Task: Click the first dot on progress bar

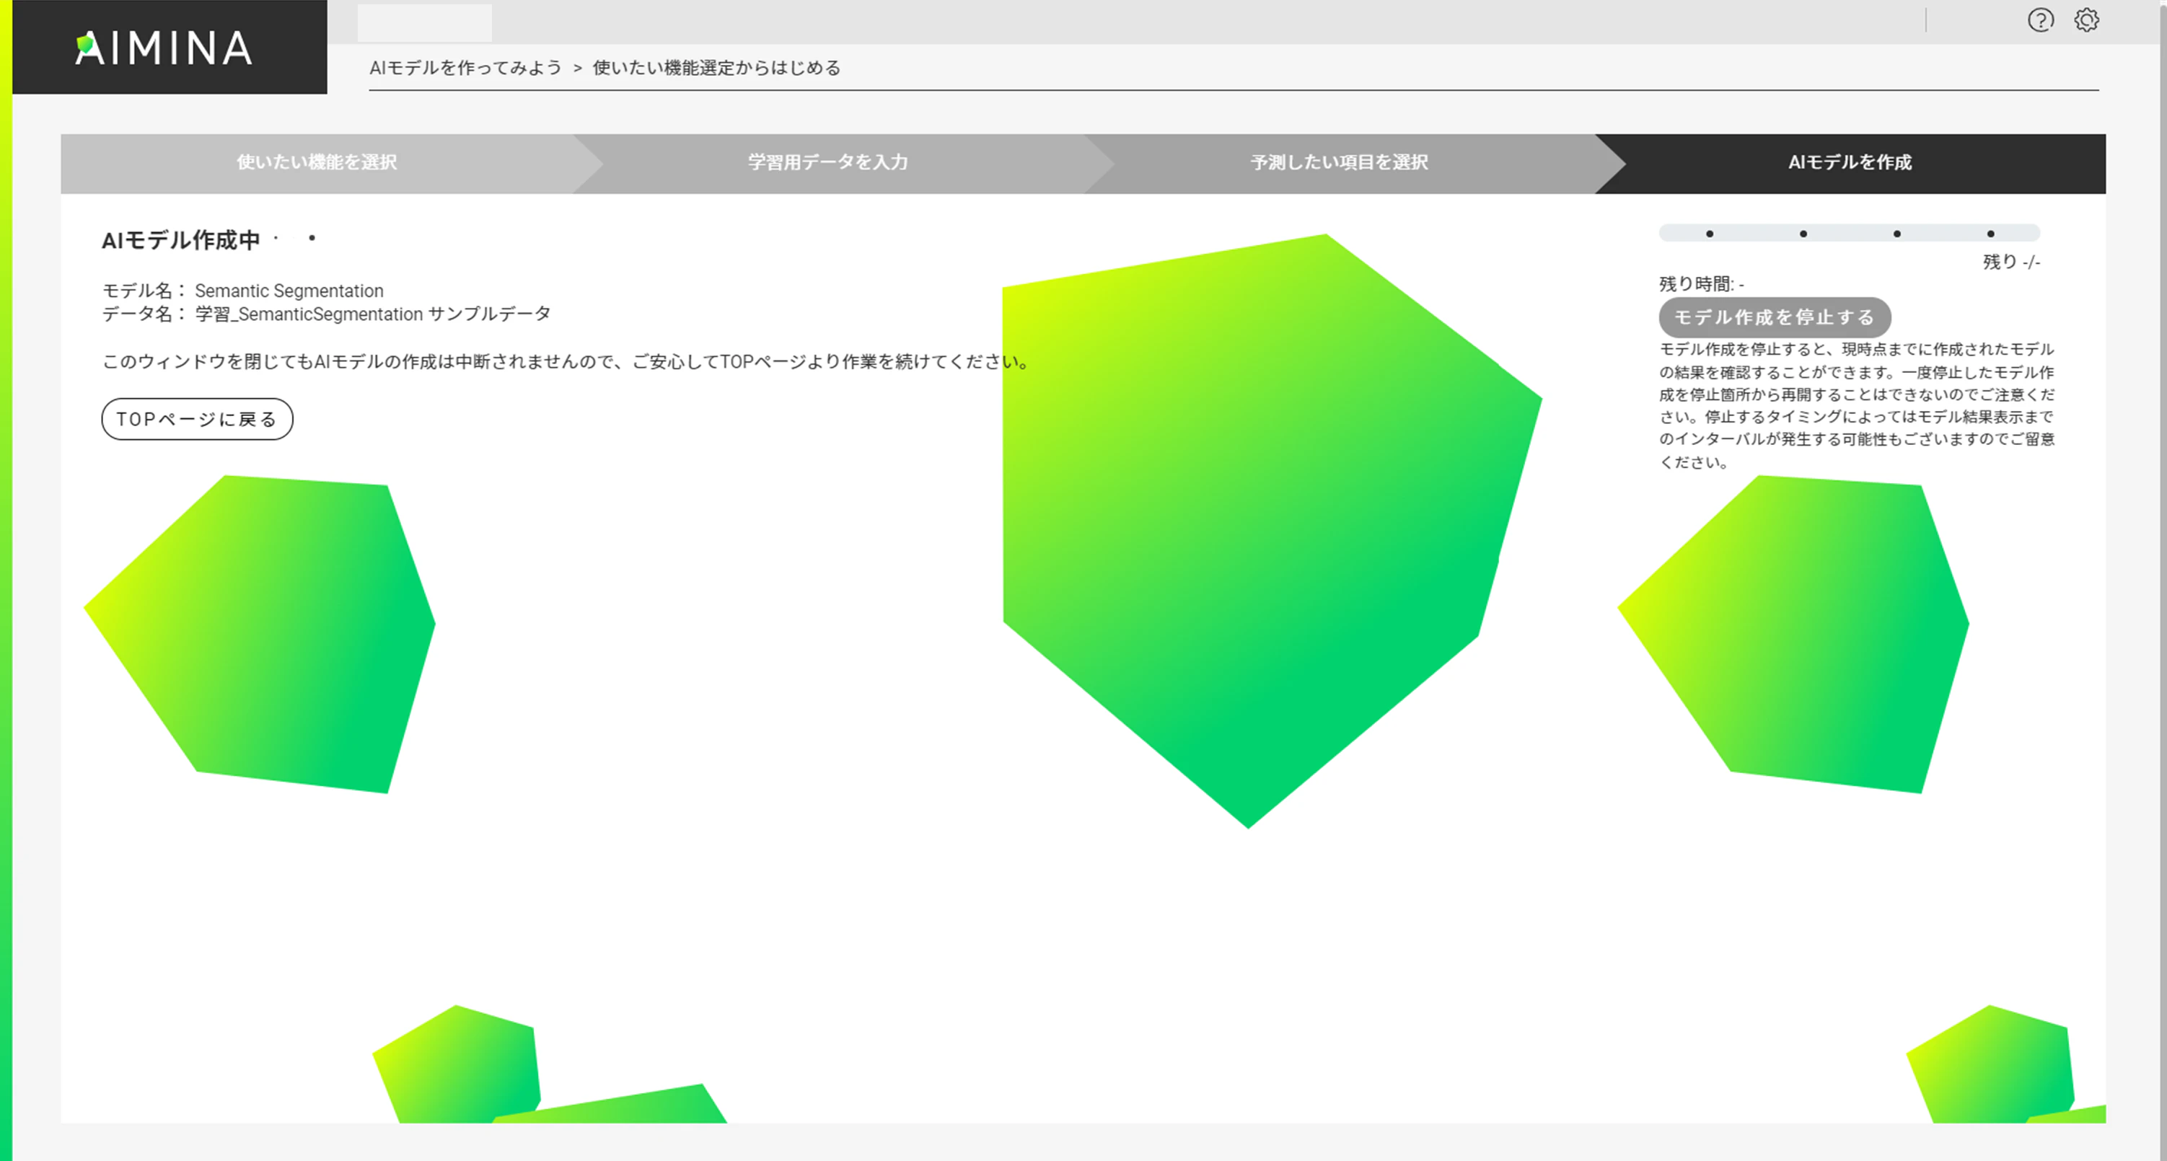Action: coord(1710,234)
